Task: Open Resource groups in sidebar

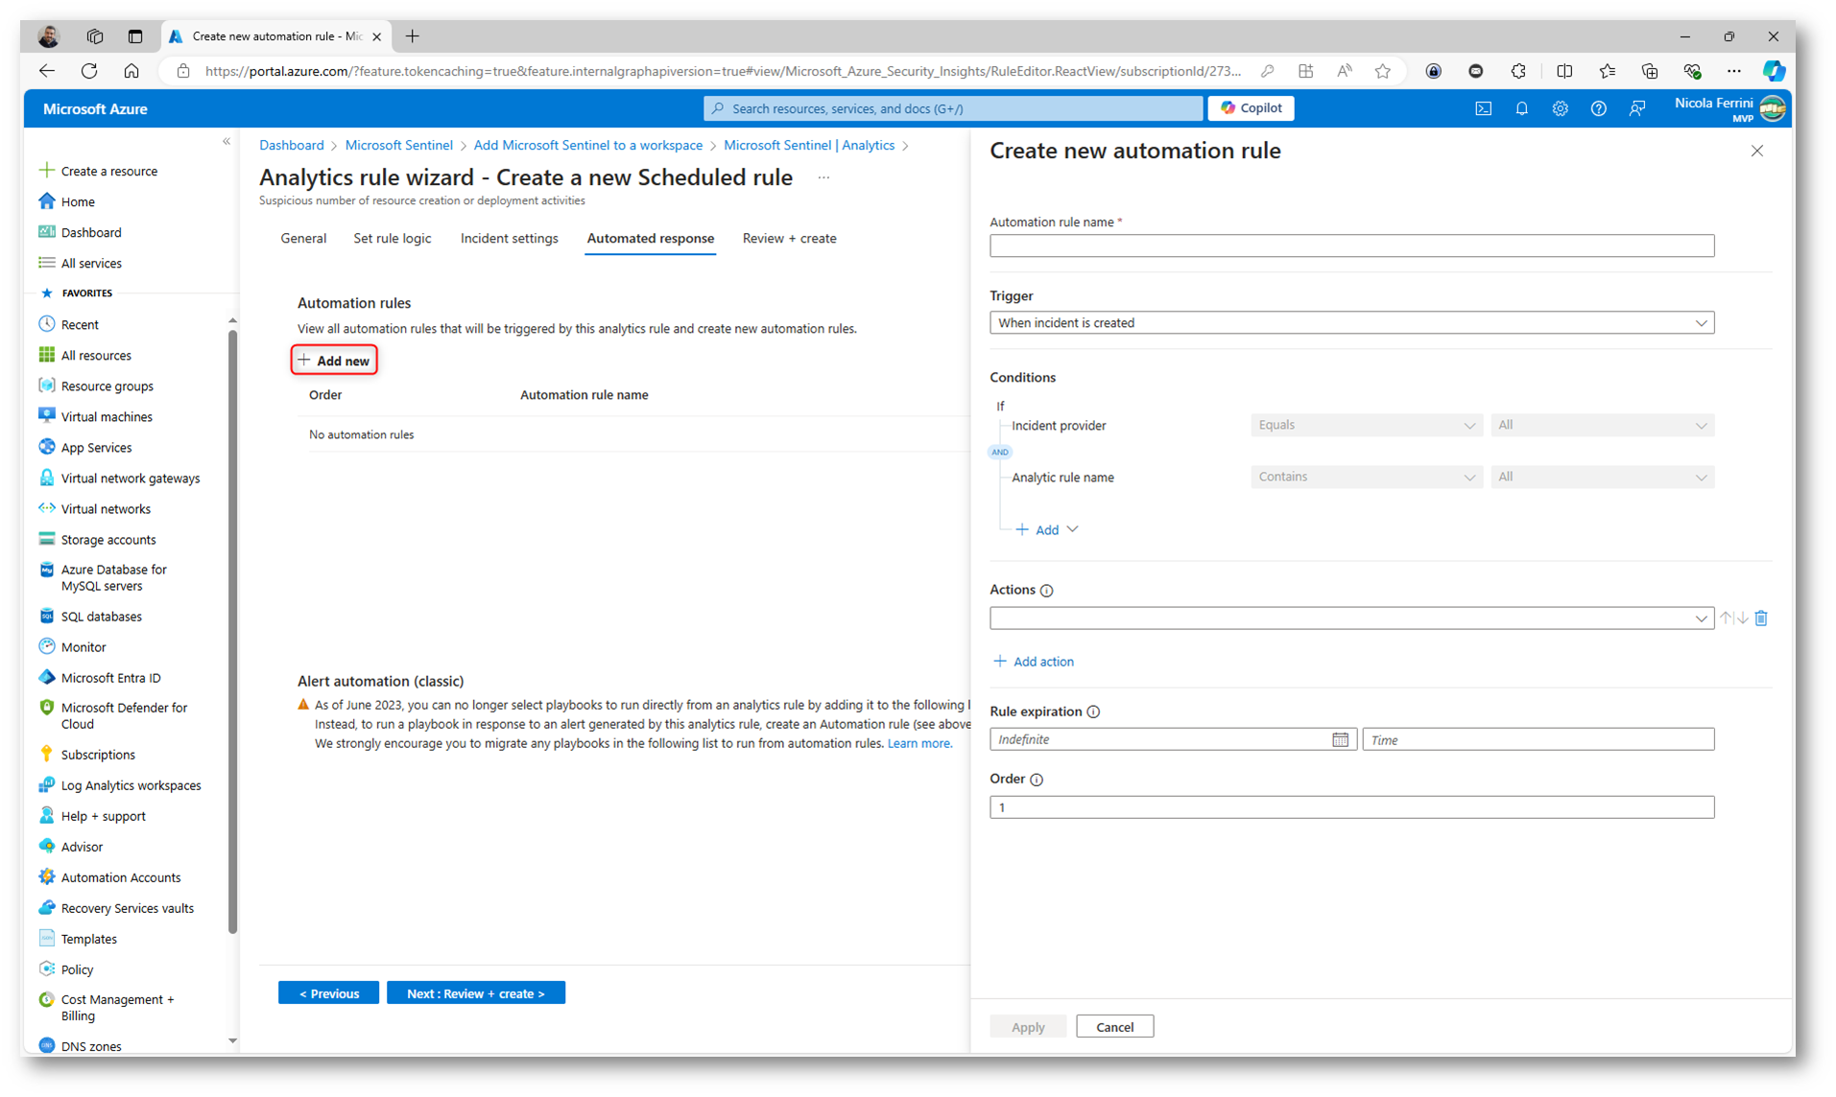Action: pos(107,385)
